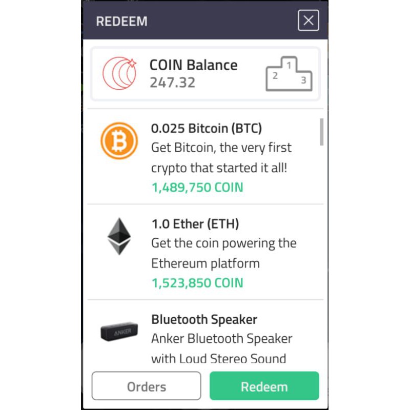Click the green Redeem button
Image resolution: width=410 pixels, height=410 pixels.
click(264, 386)
